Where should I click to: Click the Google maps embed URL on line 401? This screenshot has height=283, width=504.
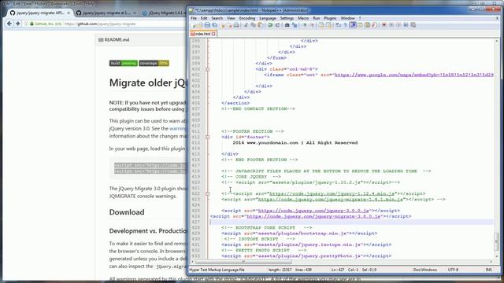click(414, 75)
